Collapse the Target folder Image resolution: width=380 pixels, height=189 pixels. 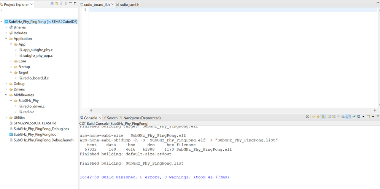(x=11, y=72)
